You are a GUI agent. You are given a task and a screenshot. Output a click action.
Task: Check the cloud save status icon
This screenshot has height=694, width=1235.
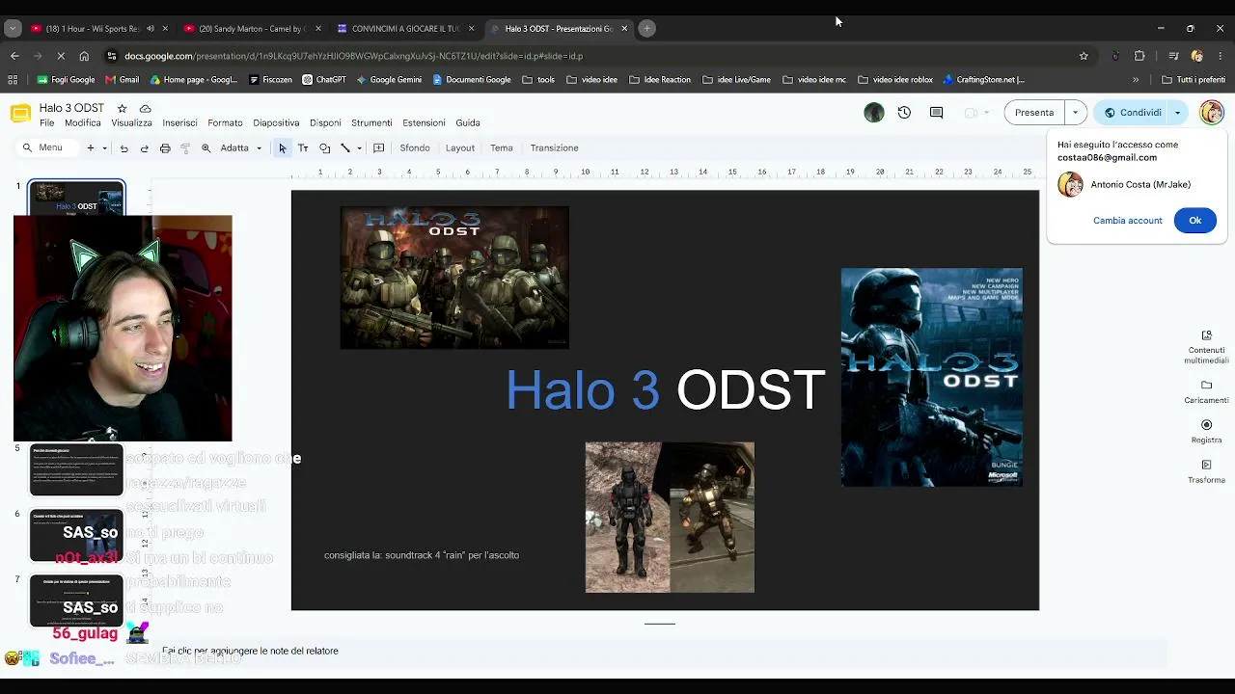point(145,108)
